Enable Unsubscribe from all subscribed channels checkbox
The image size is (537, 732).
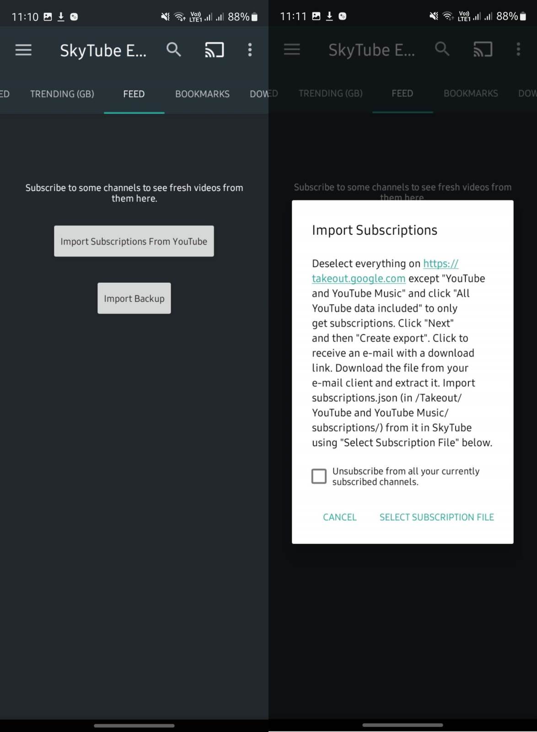(319, 476)
